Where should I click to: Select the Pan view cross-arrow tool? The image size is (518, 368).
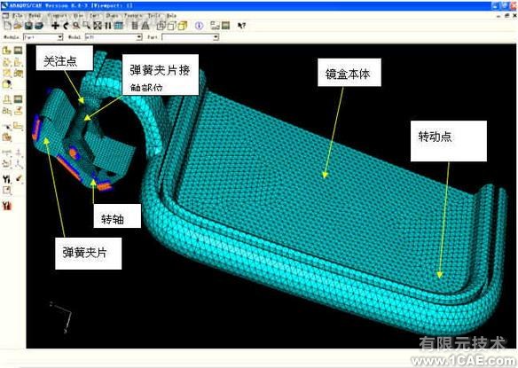[55, 26]
